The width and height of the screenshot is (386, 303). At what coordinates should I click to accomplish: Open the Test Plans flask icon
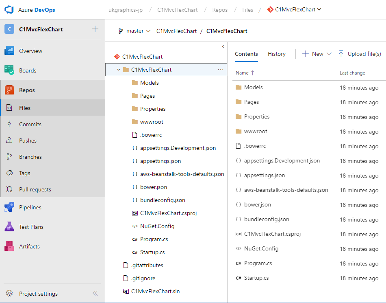tap(9, 226)
